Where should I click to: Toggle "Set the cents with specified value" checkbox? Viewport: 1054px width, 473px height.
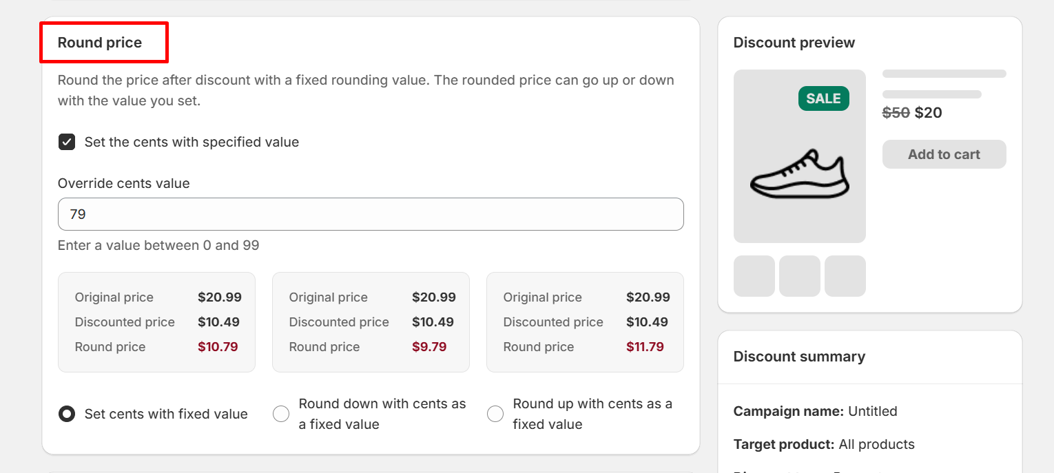[67, 143]
